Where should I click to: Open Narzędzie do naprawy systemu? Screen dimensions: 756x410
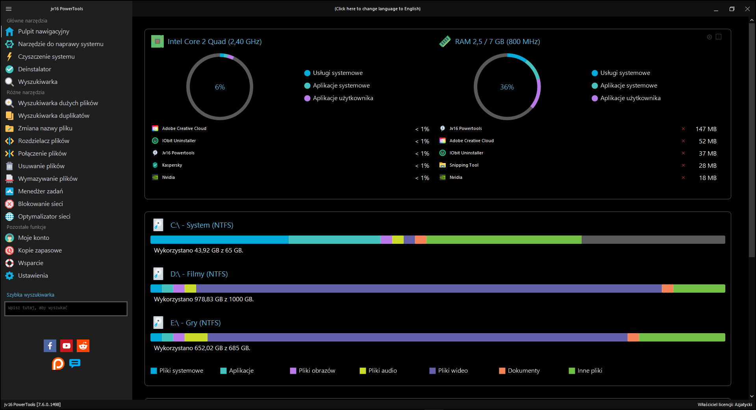(61, 44)
